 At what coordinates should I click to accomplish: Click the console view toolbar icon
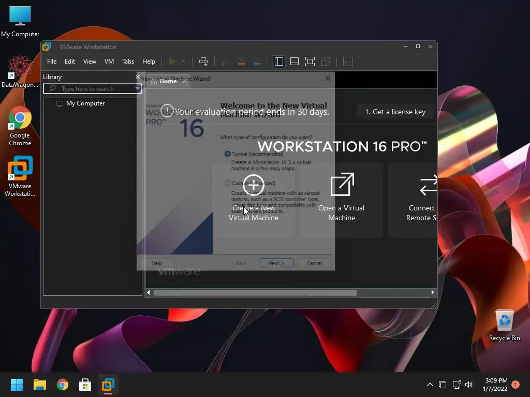(348, 62)
